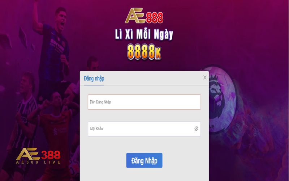Screen dimensions: 289x181
Task: Close the Đăng nhập login dialog
Action: [x=205, y=77]
